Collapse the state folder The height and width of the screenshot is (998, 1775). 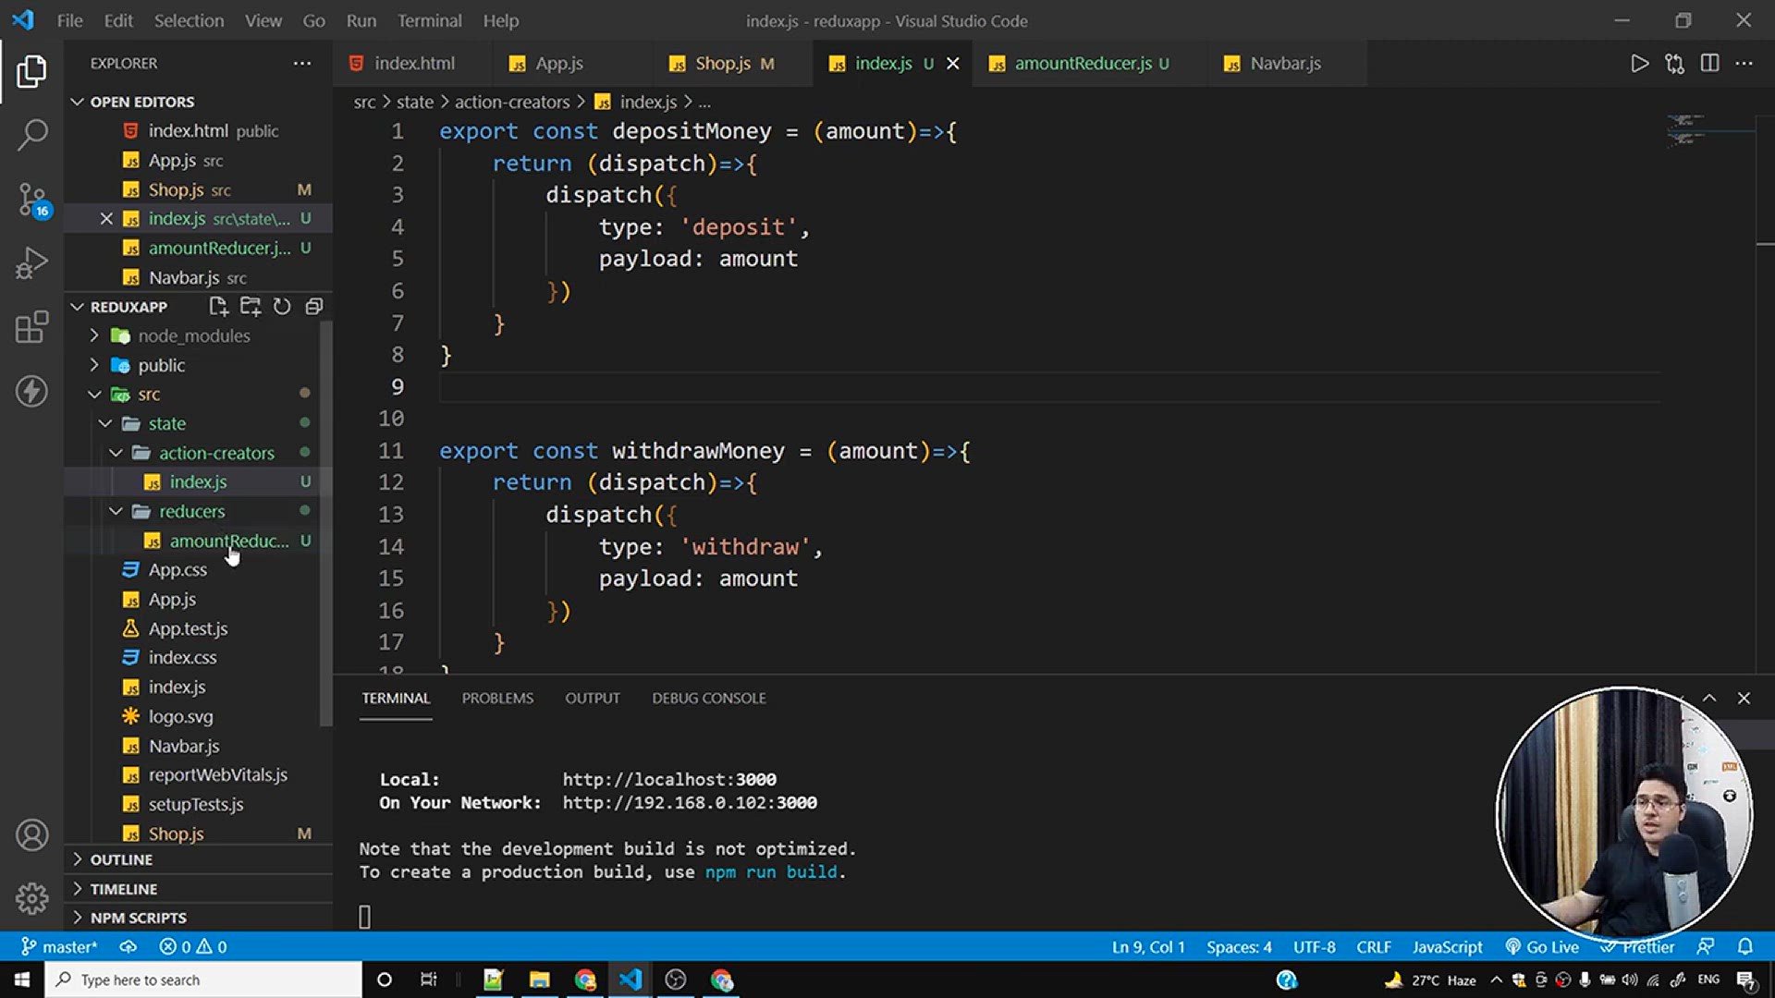coord(166,423)
